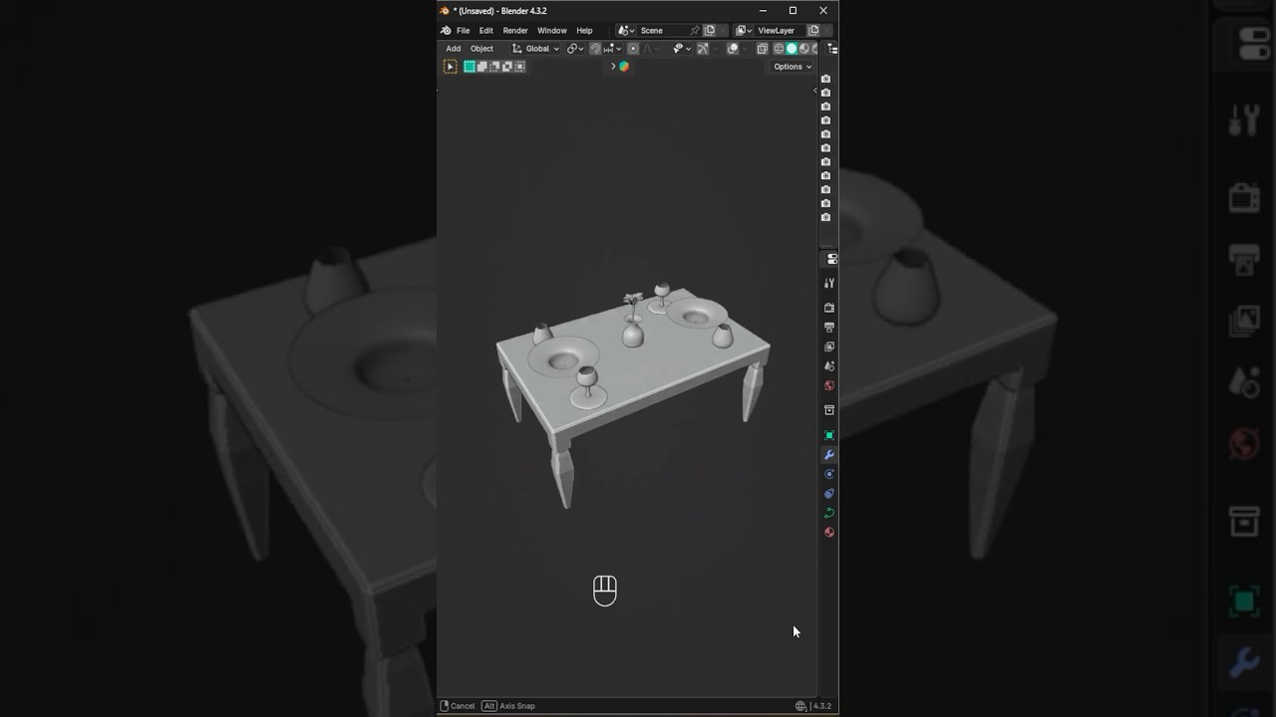The image size is (1276, 717).
Task: Open the Render menu
Action: (515, 31)
